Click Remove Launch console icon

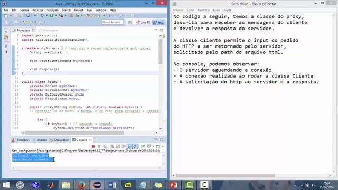(99, 146)
